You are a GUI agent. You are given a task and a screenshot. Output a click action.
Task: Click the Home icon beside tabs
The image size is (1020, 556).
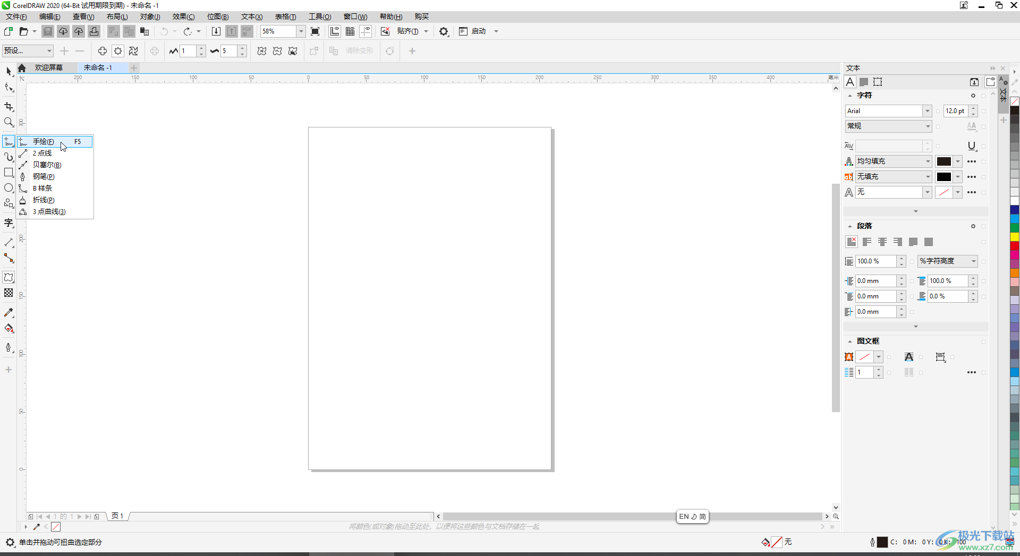click(x=22, y=68)
